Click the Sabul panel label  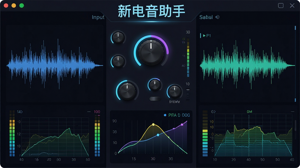206,17
